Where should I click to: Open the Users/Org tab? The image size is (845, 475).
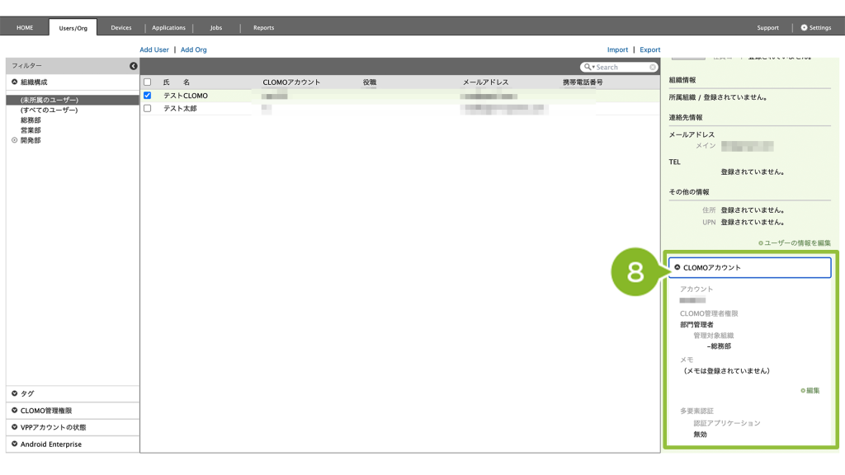point(73,27)
